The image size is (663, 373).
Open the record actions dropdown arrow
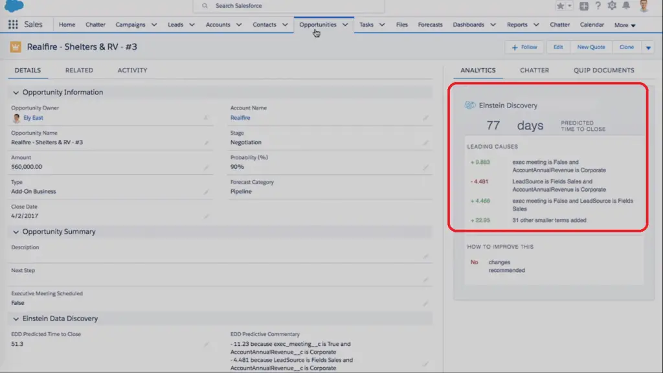pyautogui.click(x=648, y=47)
